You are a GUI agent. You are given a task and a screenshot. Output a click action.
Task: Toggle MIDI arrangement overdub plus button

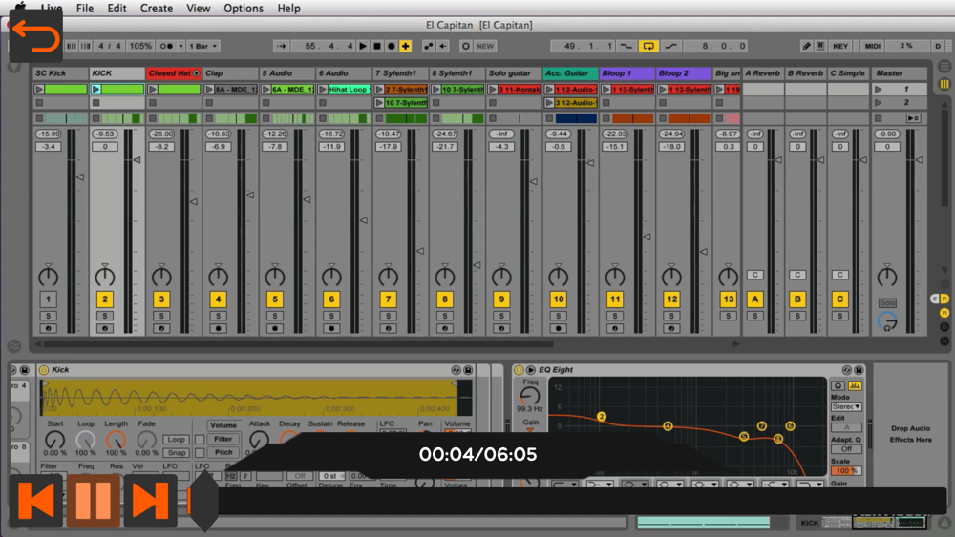point(405,46)
